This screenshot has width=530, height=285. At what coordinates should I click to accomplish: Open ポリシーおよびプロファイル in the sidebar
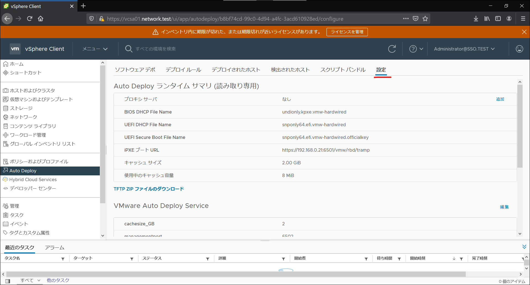35,161
